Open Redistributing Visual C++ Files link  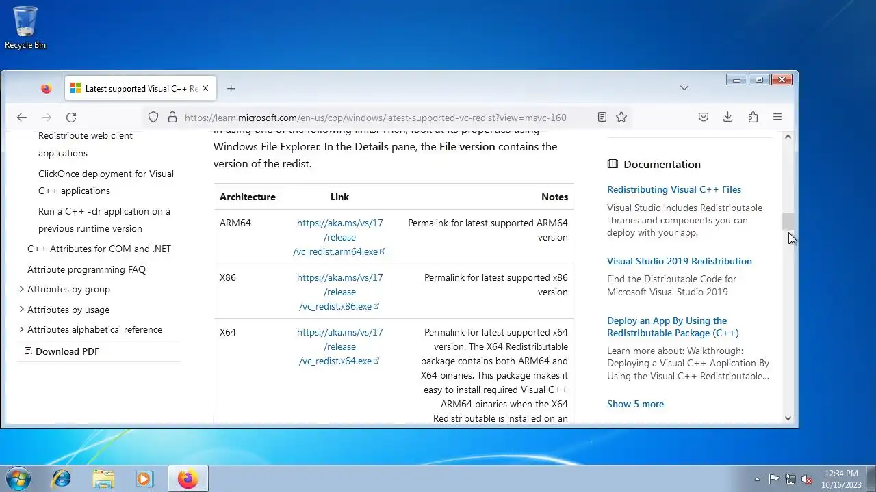coord(674,189)
